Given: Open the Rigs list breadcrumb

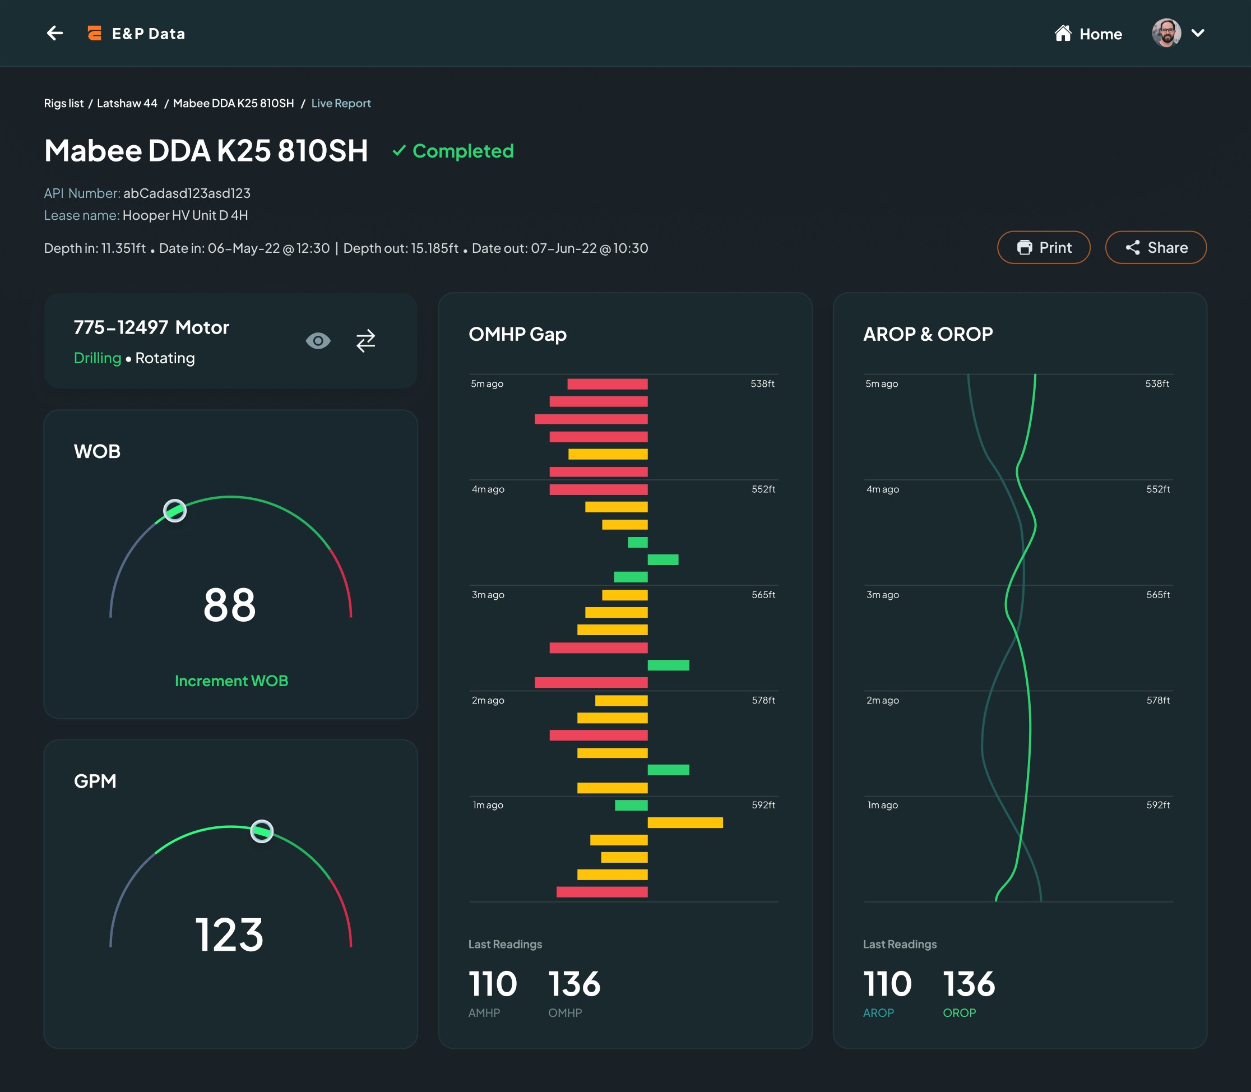Looking at the screenshot, I should point(63,103).
